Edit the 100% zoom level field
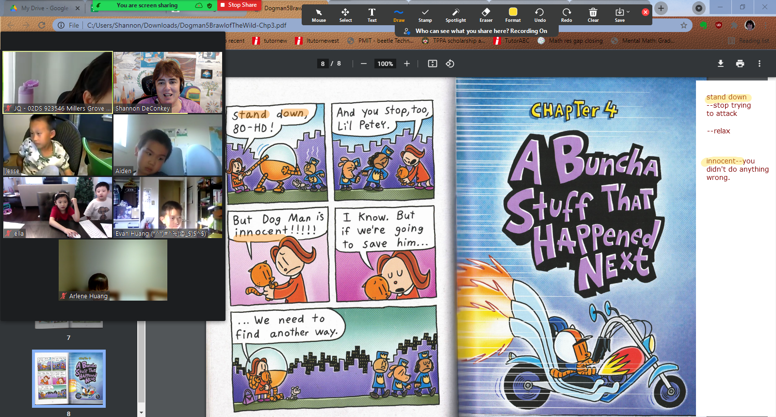 coord(385,64)
